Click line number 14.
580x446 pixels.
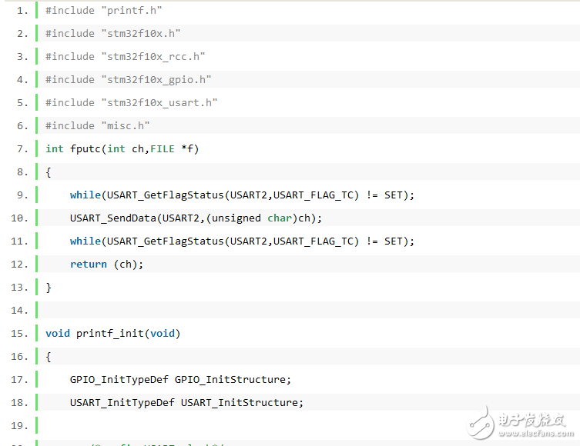pyautogui.click(x=19, y=311)
